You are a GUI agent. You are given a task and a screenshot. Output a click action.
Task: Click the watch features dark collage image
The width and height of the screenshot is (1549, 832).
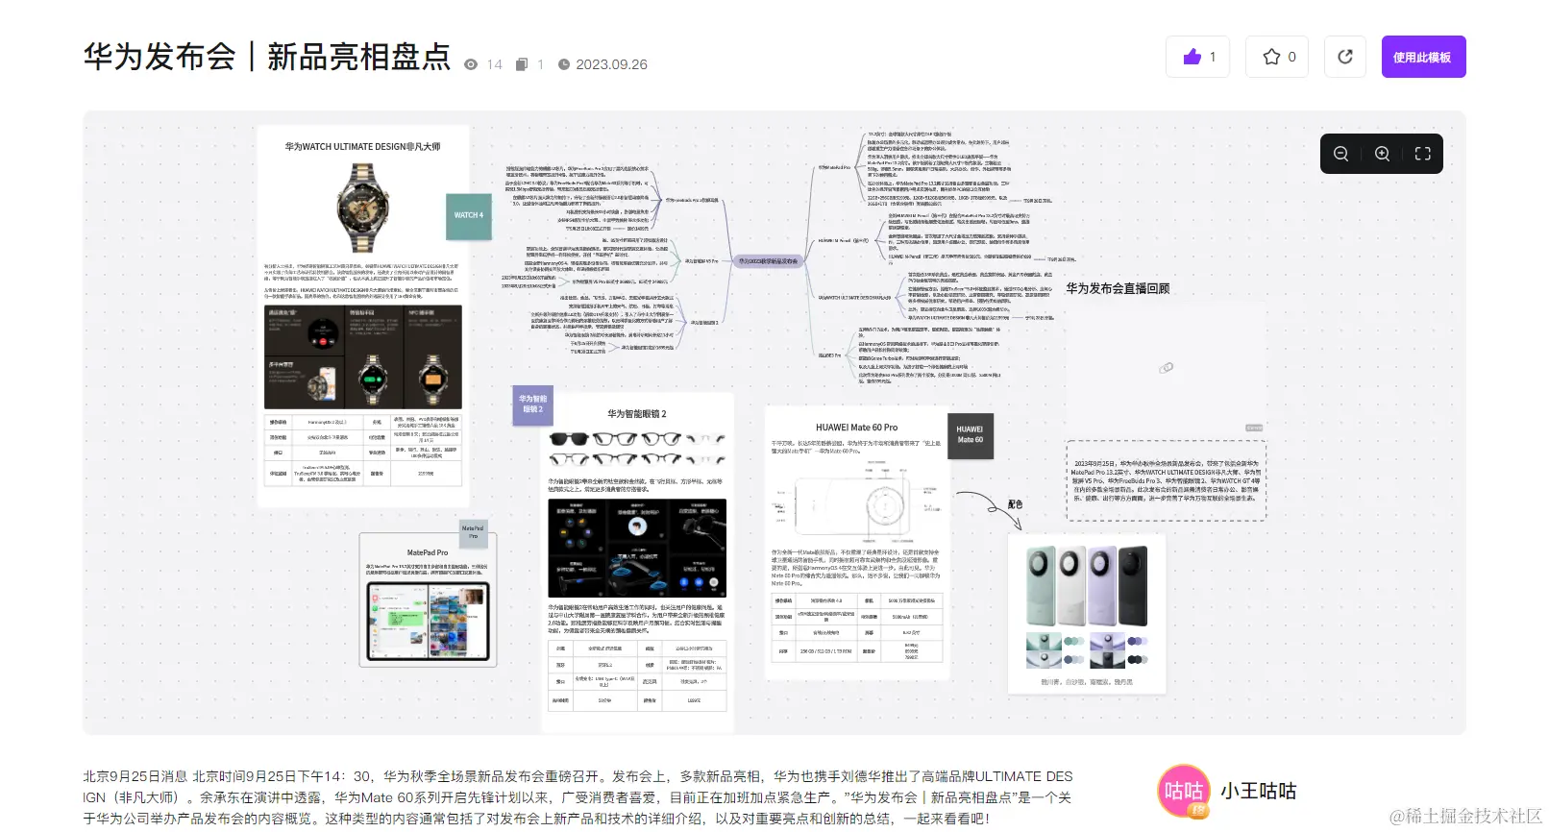pyautogui.click(x=363, y=357)
